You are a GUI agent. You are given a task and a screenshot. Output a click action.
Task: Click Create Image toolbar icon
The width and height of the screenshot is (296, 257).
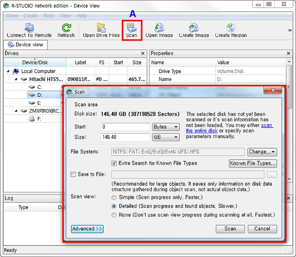point(194,30)
